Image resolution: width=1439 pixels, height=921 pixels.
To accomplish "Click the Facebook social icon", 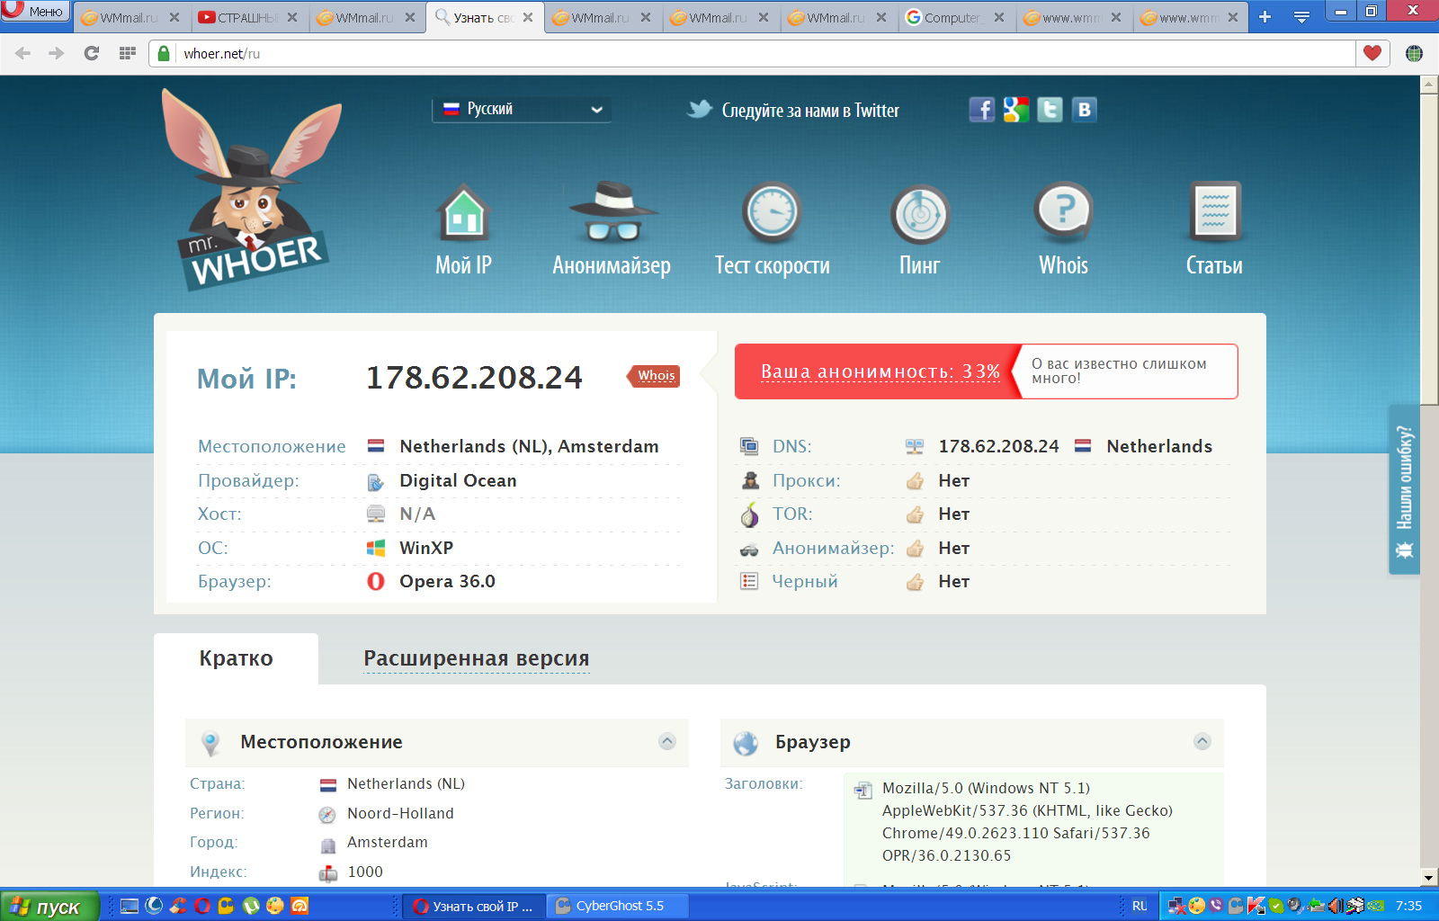I will click(981, 110).
